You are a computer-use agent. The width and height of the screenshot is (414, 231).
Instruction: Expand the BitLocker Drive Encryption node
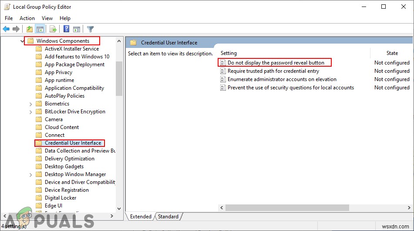coord(30,112)
